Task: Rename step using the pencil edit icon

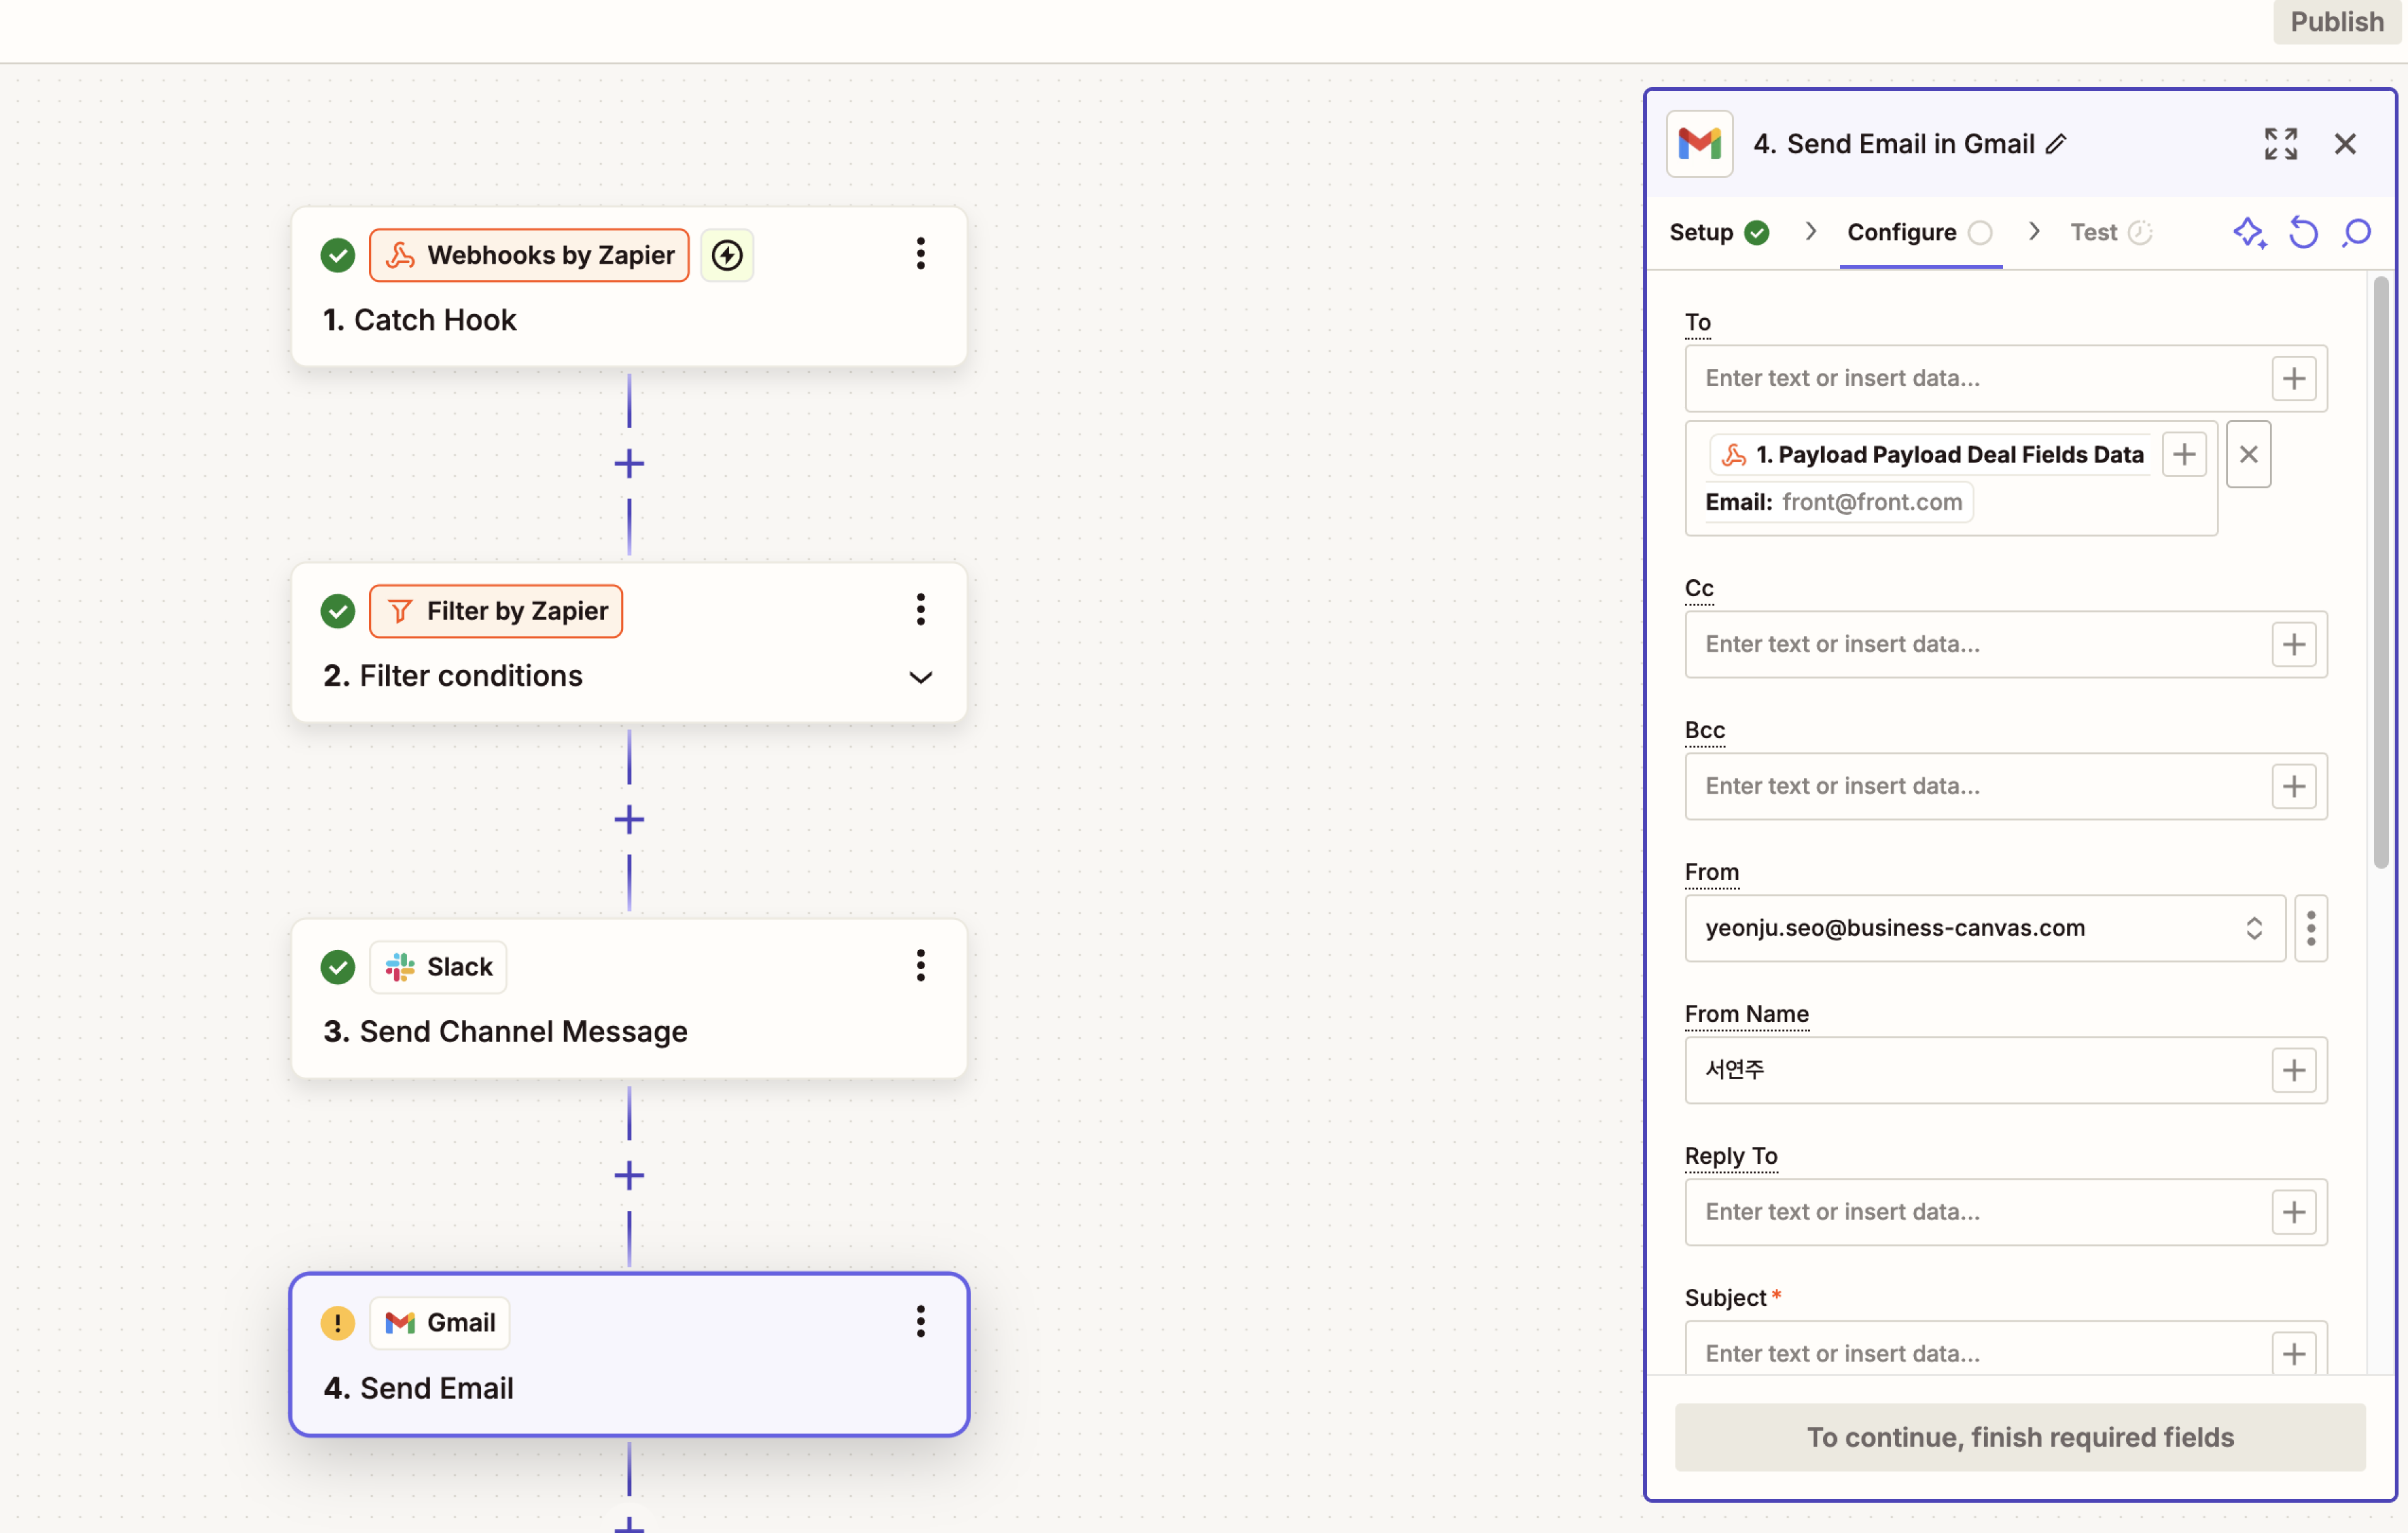Action: tap(2056, 144)
